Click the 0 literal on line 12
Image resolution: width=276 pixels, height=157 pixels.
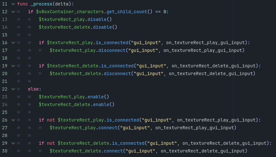click(x=165, y=12)
